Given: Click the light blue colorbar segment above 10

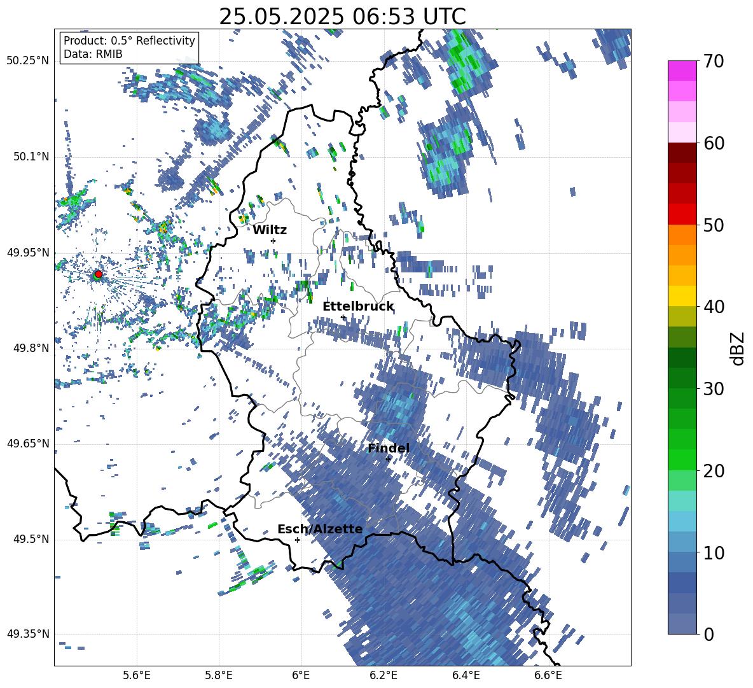Looking at the screenshot, I should point(682,521).
